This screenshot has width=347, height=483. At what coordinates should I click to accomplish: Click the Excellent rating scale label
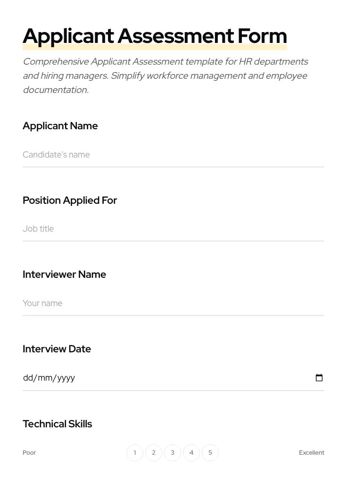[x=312, y=452]
